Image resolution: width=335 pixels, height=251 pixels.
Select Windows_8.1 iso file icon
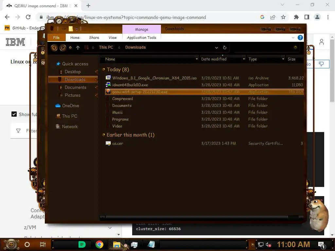[x=108, y=77]
